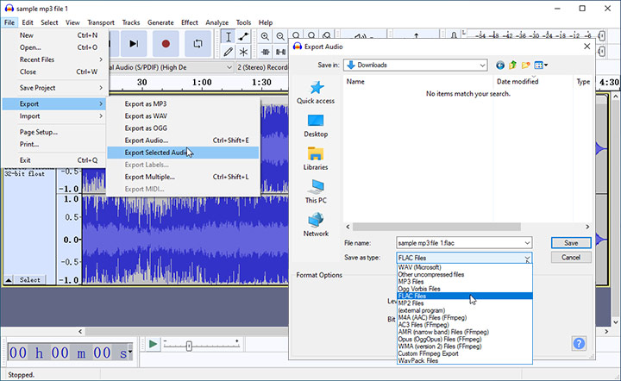Choose the Draw pencil tool
The width and height of the screenshot is (621, 381).
coord(228,52)
